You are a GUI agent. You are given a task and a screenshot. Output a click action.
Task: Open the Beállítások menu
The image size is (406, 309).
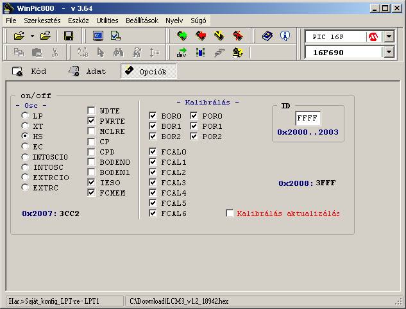(142, 21)
